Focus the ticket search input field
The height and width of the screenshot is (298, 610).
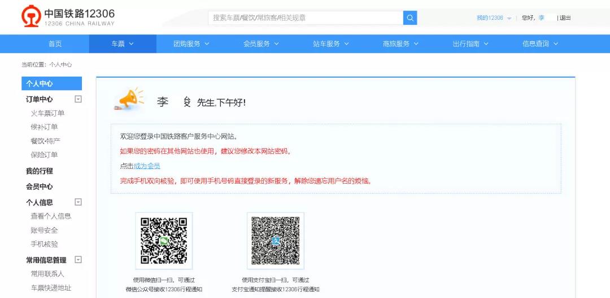305,18
